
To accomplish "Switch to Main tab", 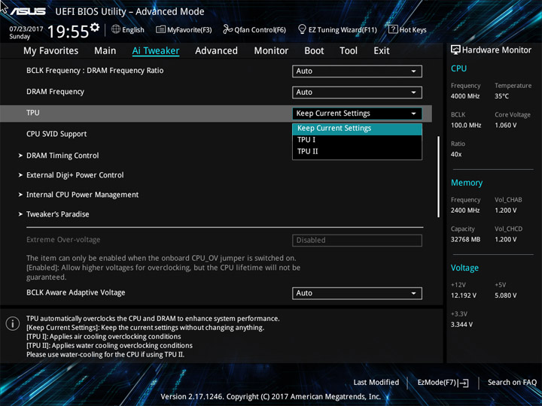I will click(105, 51).
